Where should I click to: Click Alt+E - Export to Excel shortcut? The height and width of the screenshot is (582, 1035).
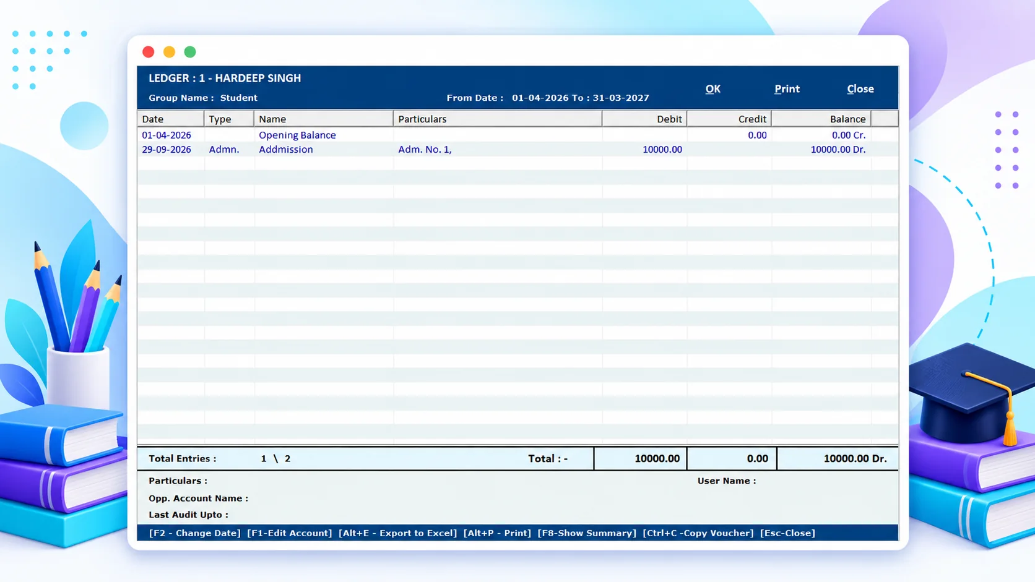398,533
